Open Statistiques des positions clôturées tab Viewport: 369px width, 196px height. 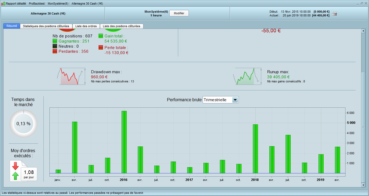click(46, 26)
